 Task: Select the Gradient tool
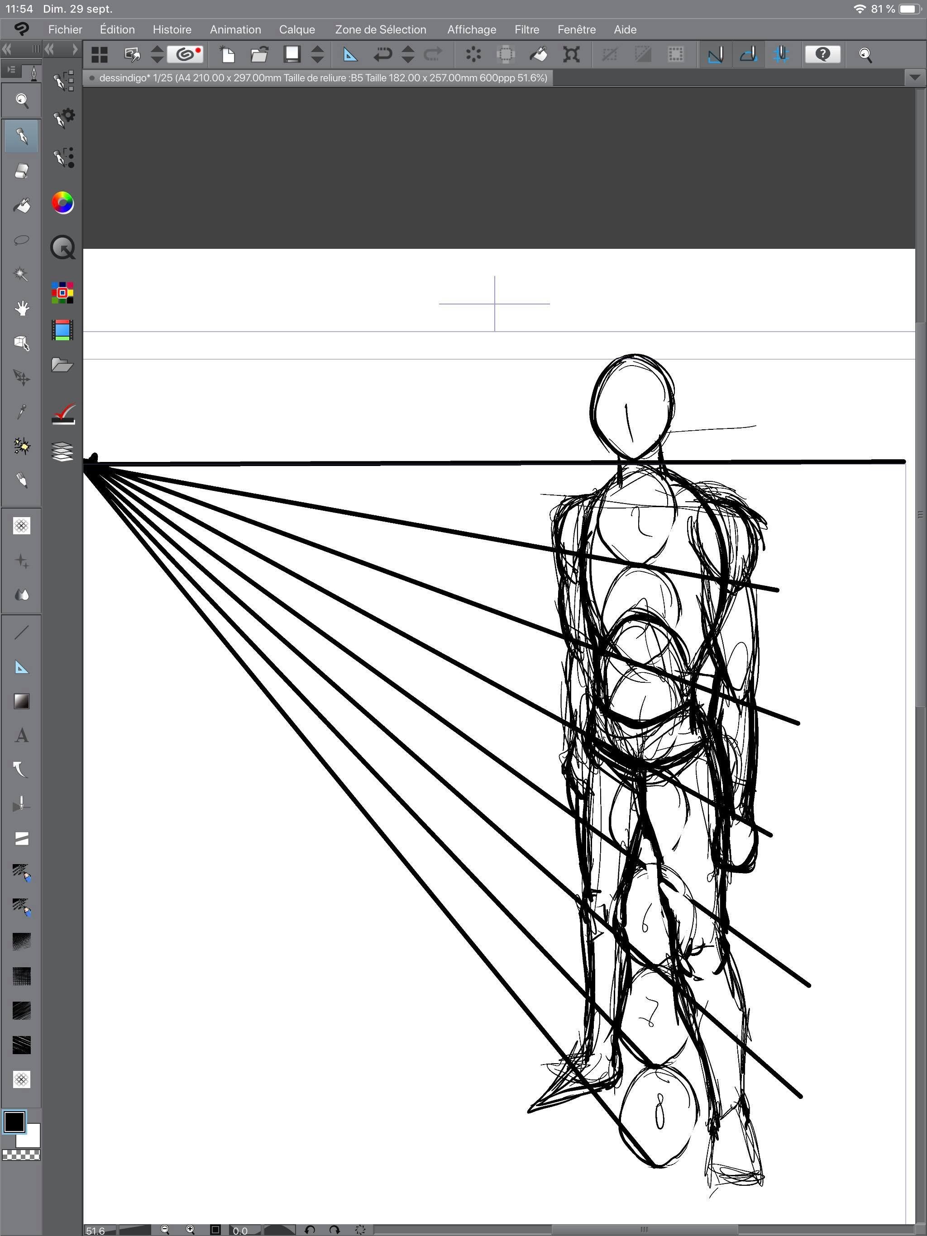click(x=21, y=701)
